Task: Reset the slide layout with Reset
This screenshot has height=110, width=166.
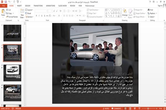Action: [x=28, y=13]
